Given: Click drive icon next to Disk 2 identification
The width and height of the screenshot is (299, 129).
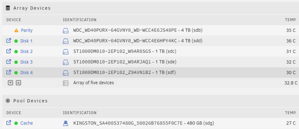Looking at the screenshot, I should click(x=65, y=52).
